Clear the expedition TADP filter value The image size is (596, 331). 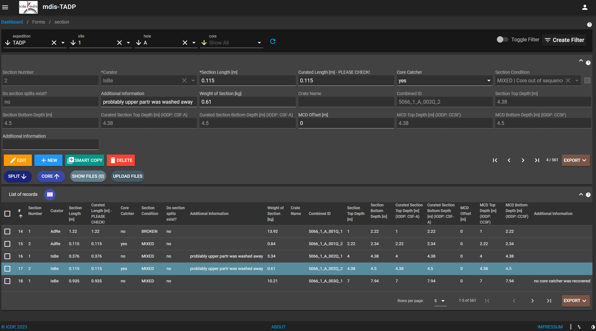pos(54,43)
